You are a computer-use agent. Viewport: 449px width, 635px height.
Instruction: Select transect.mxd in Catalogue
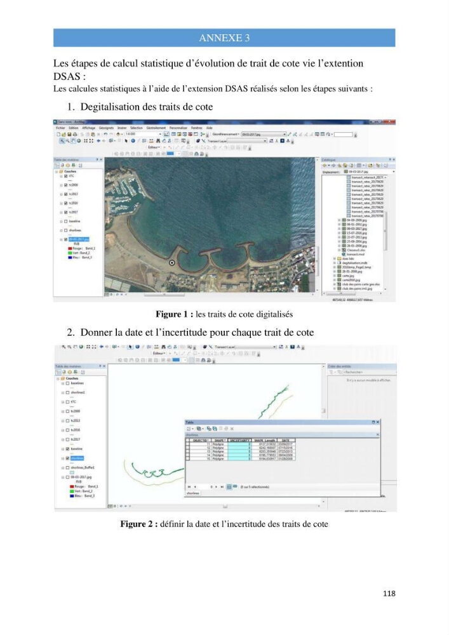[x=356, y=255]
